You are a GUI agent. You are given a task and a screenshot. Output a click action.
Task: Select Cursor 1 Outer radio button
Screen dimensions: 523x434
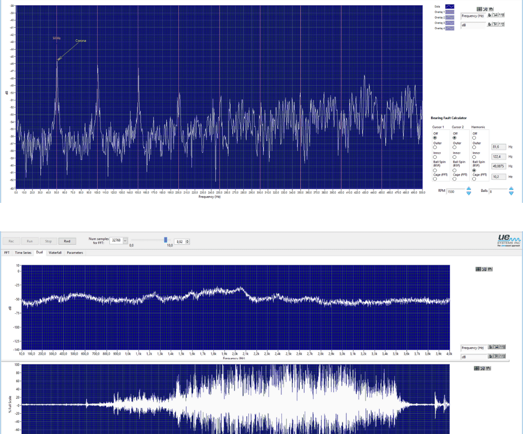point(435,147)
